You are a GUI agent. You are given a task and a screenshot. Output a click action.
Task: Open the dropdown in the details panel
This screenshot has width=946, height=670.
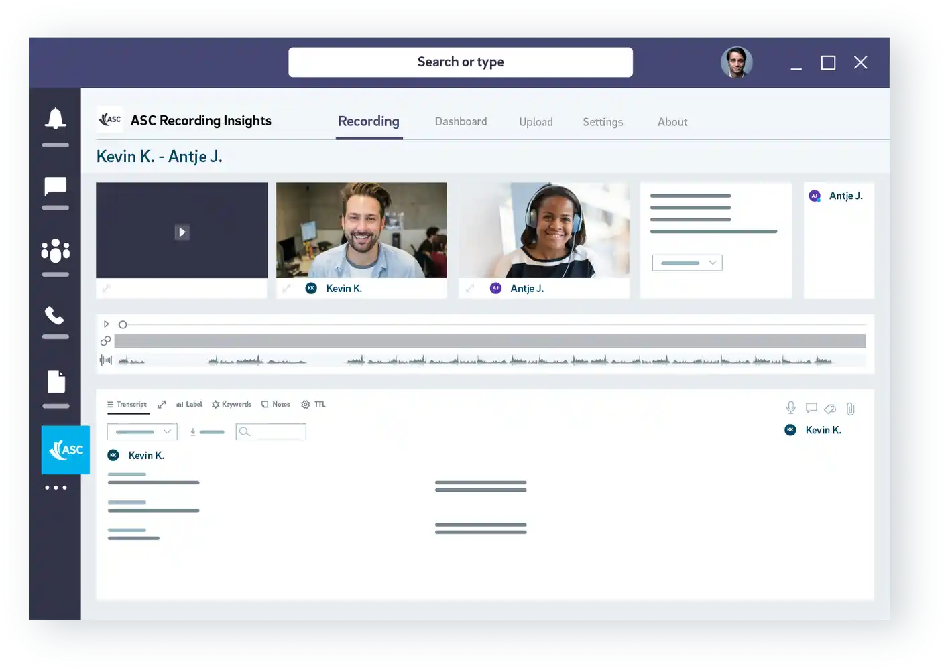pyautogui.click(x=687, y=263)
